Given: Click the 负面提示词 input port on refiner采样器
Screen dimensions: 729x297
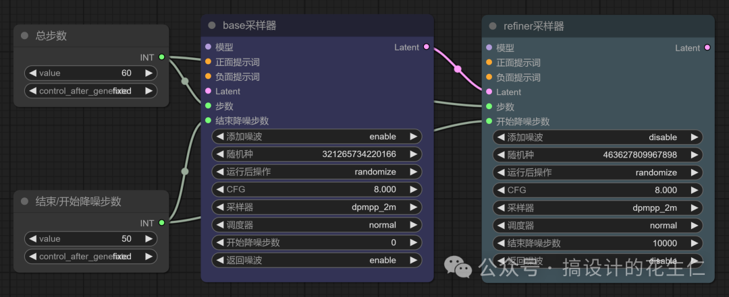Looking at the screenshot, I should [x=489, y=77].
